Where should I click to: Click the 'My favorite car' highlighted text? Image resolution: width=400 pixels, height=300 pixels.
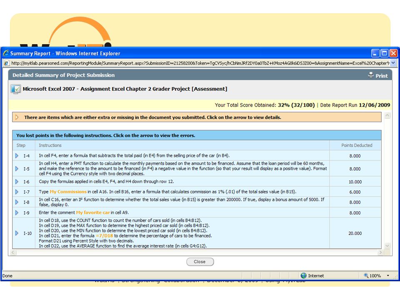pyautogui.click(x=93, y=212)
